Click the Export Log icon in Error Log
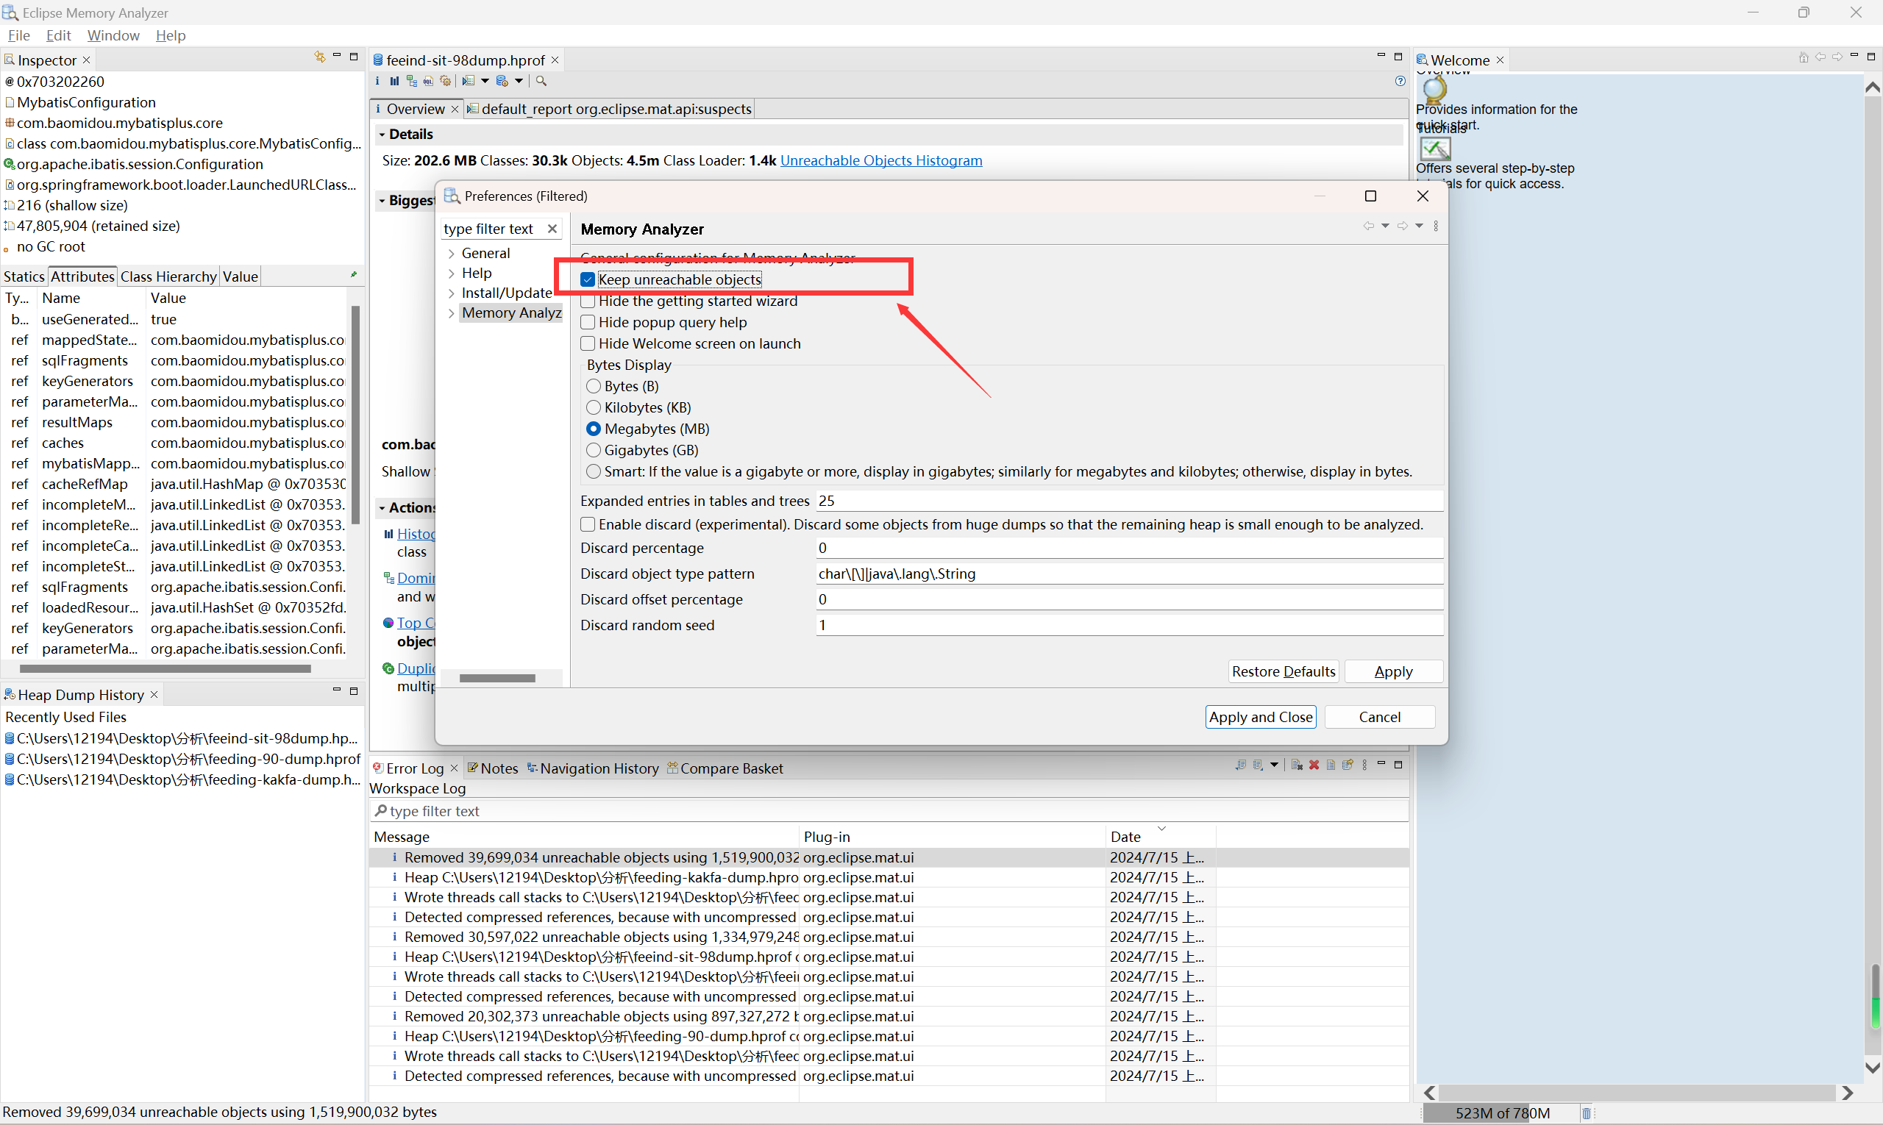Screen dimensions: 1883x1125 point(1241,765)
